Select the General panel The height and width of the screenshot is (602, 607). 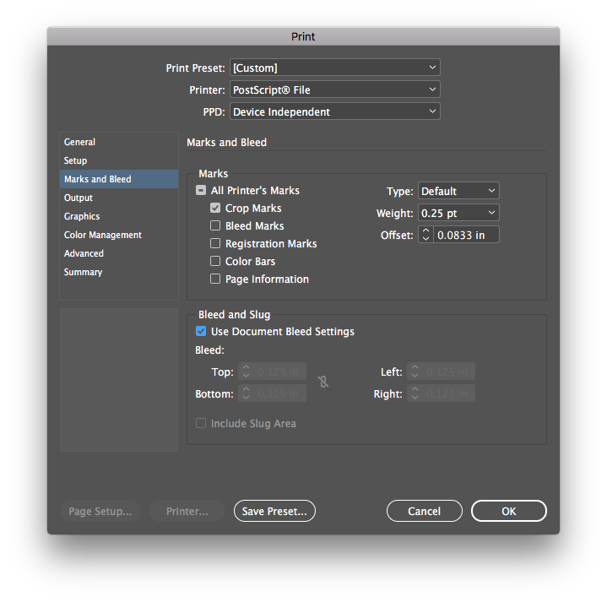pos(119,142)
